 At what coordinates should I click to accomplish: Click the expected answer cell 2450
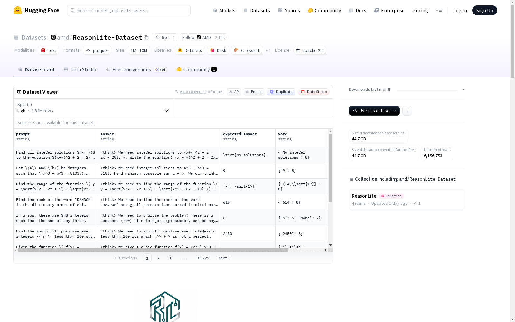pos(248,234)
